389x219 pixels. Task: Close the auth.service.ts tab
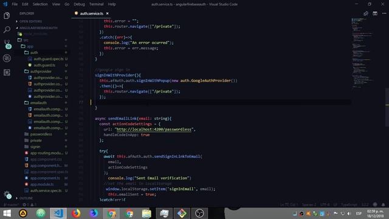[107, 13]
